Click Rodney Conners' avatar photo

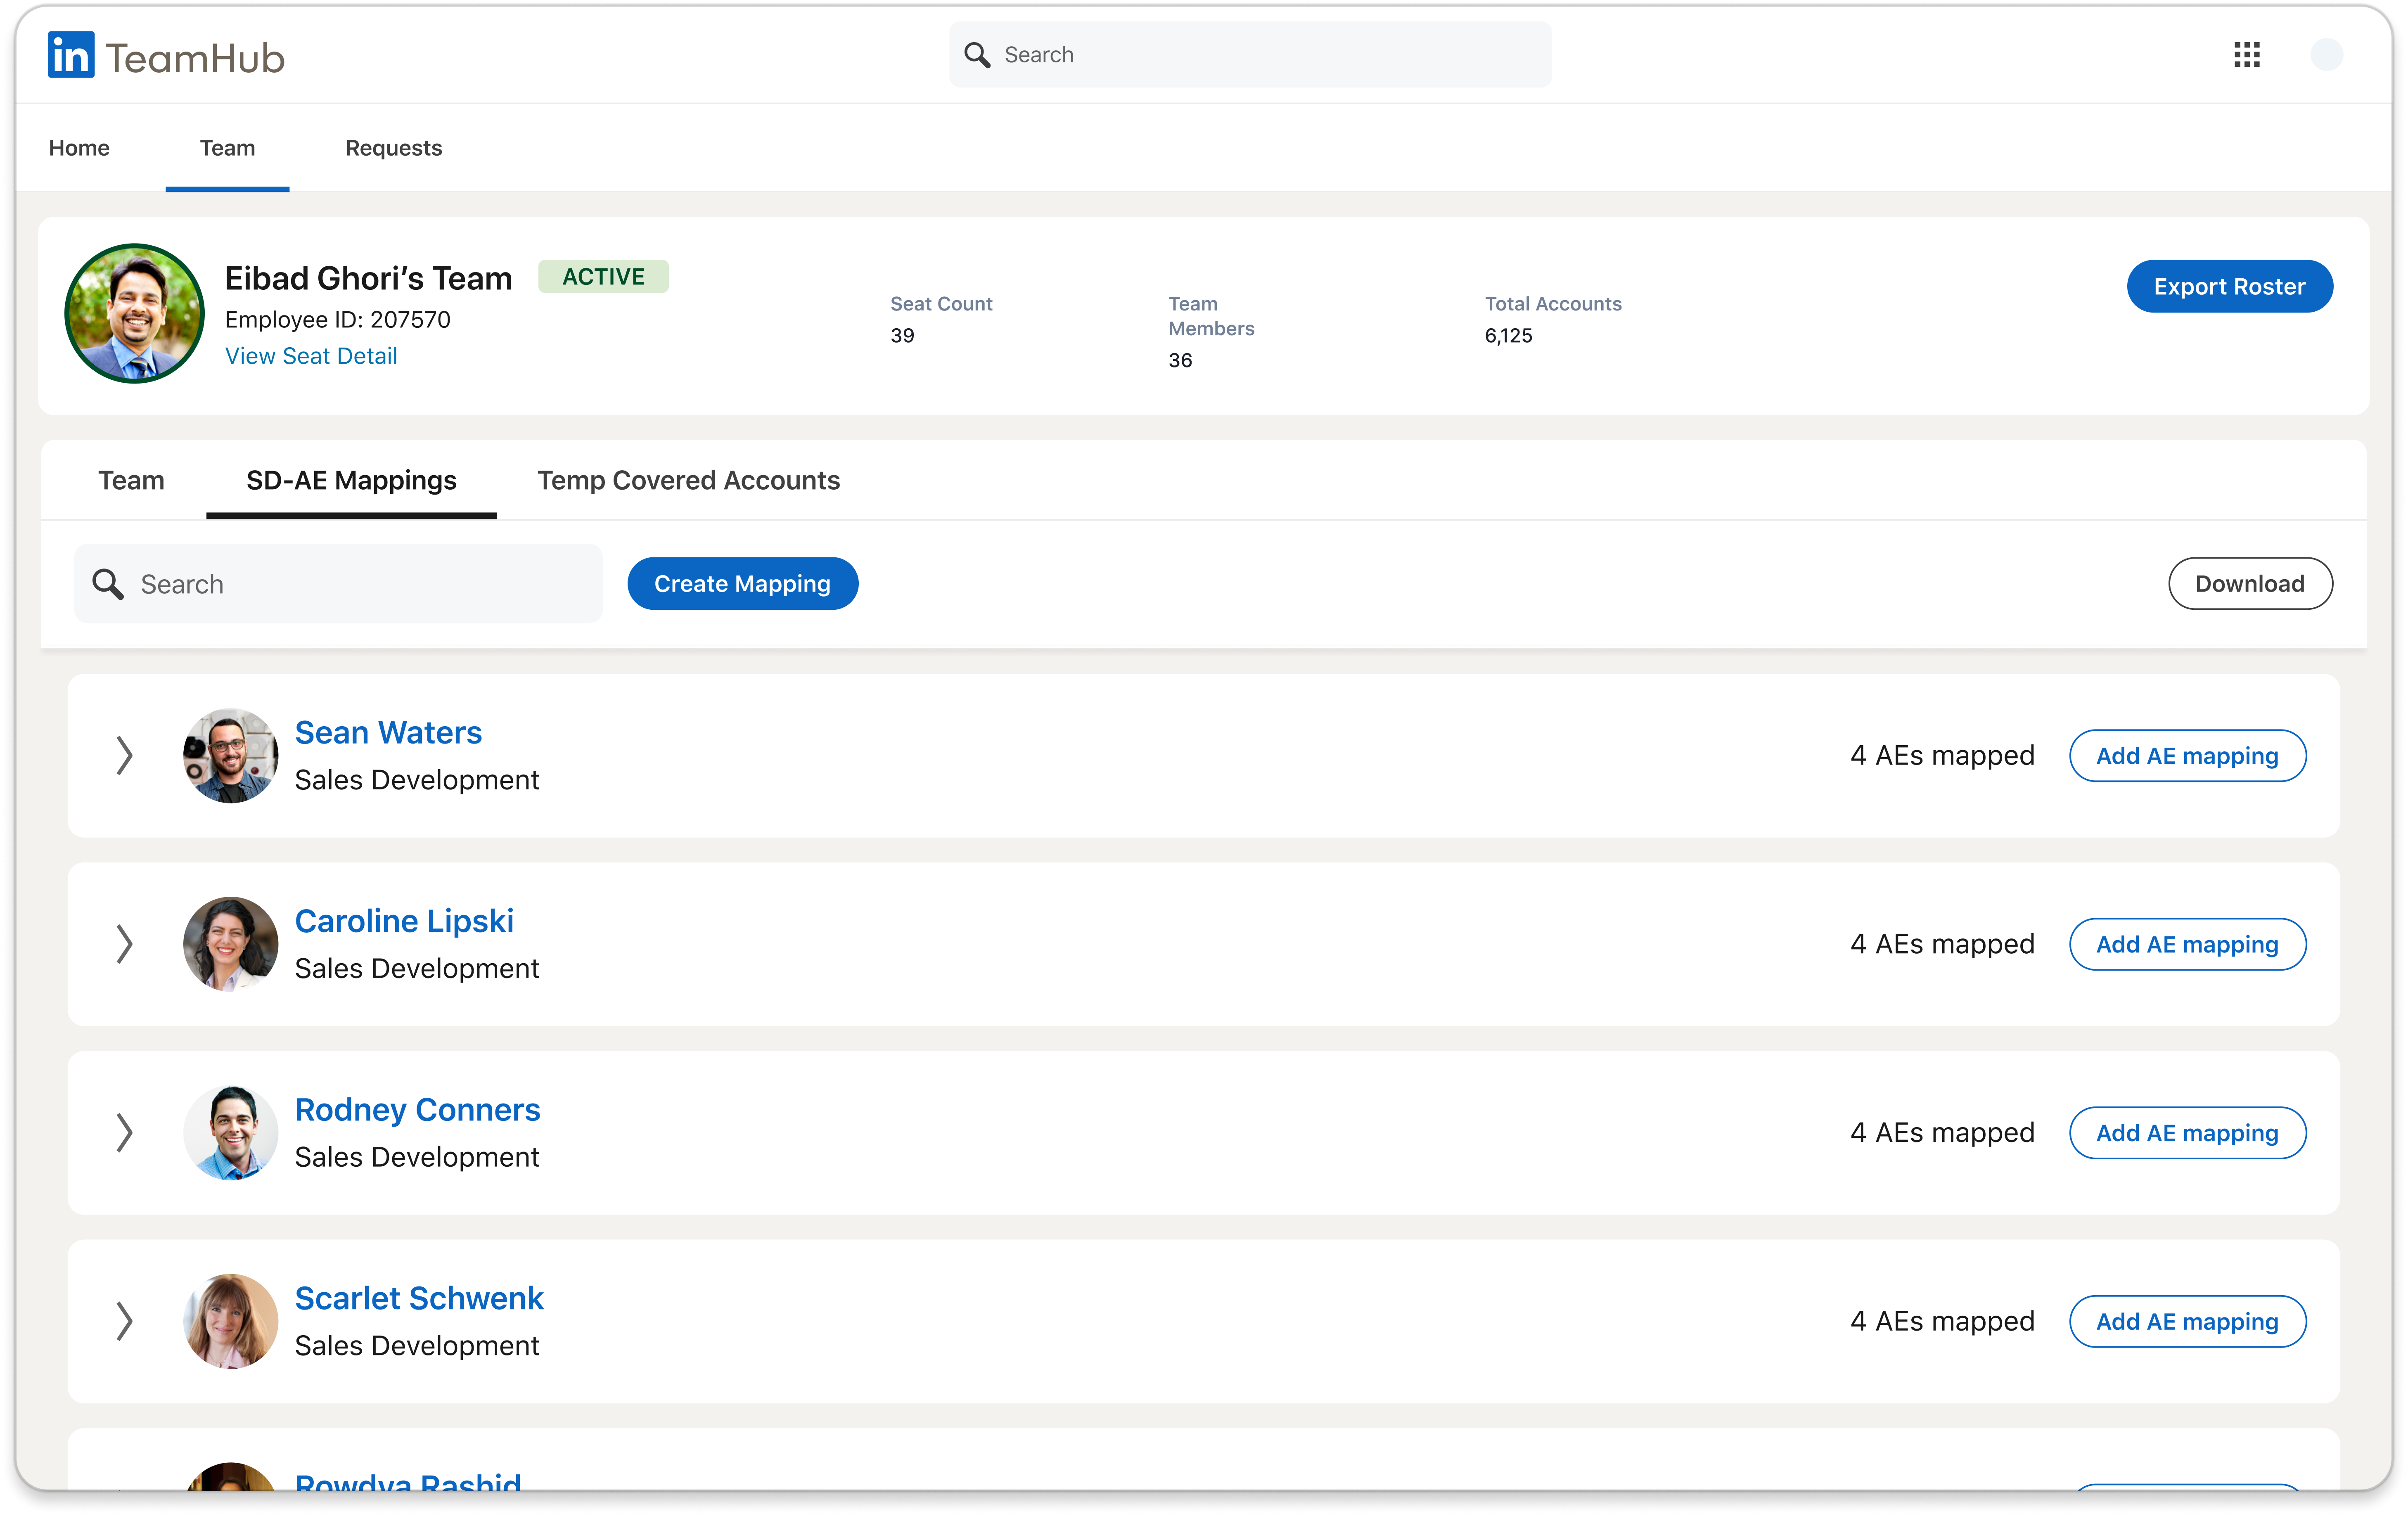tap(231, 1133)
